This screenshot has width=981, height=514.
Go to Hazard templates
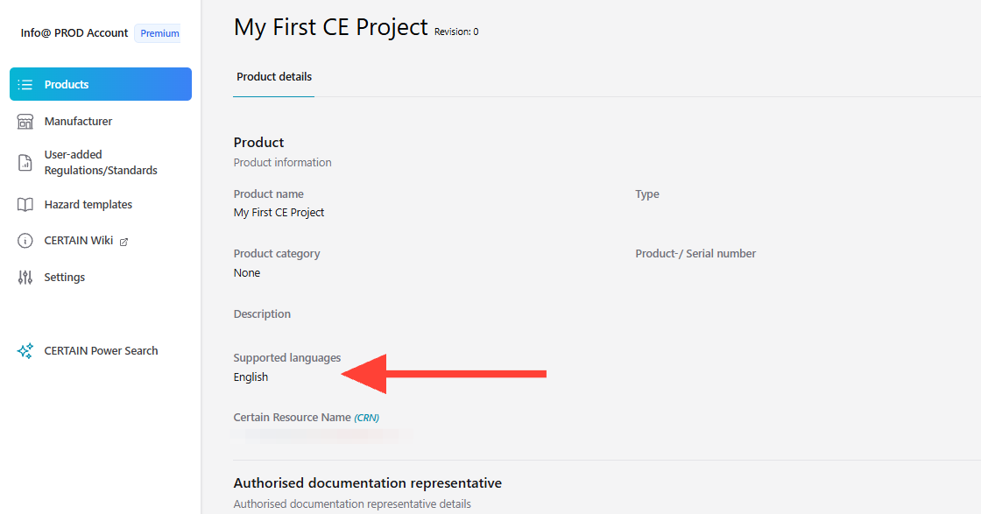(x=88, y=205)
